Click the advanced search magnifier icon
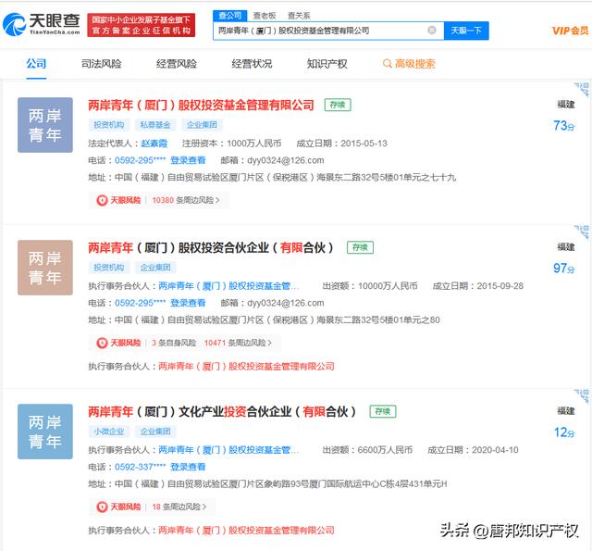The width and height of the screenshot is (592, 551). click(387, 64)
